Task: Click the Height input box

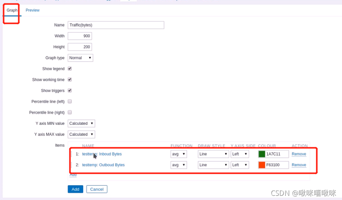Action: [80, 47]
